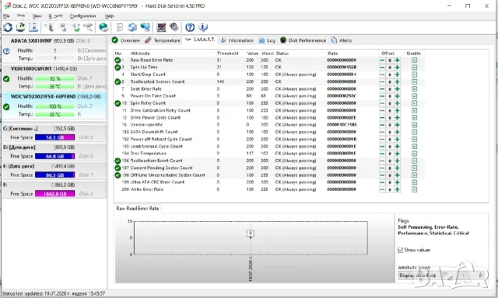Click the document report toolbar icon
Image resolution: width=498 pixels, height=298 pixels.
119,27
